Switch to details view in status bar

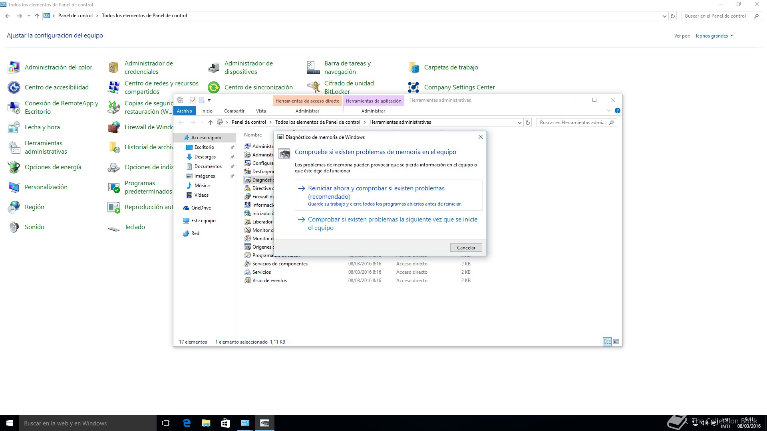607,342
